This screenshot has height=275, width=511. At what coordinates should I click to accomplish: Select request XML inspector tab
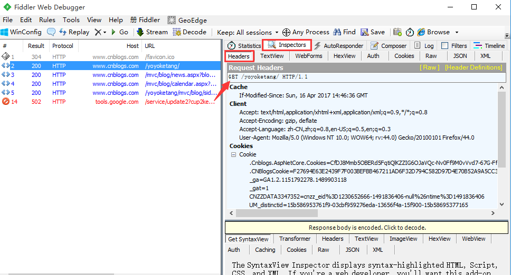[485, 56]
